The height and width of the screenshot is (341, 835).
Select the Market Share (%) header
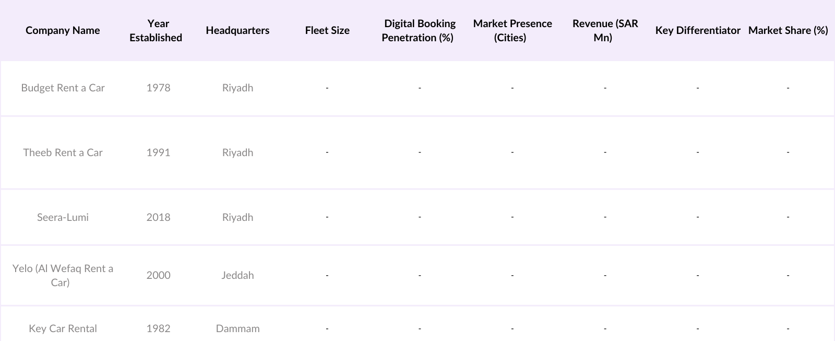[x=788, y=30]
